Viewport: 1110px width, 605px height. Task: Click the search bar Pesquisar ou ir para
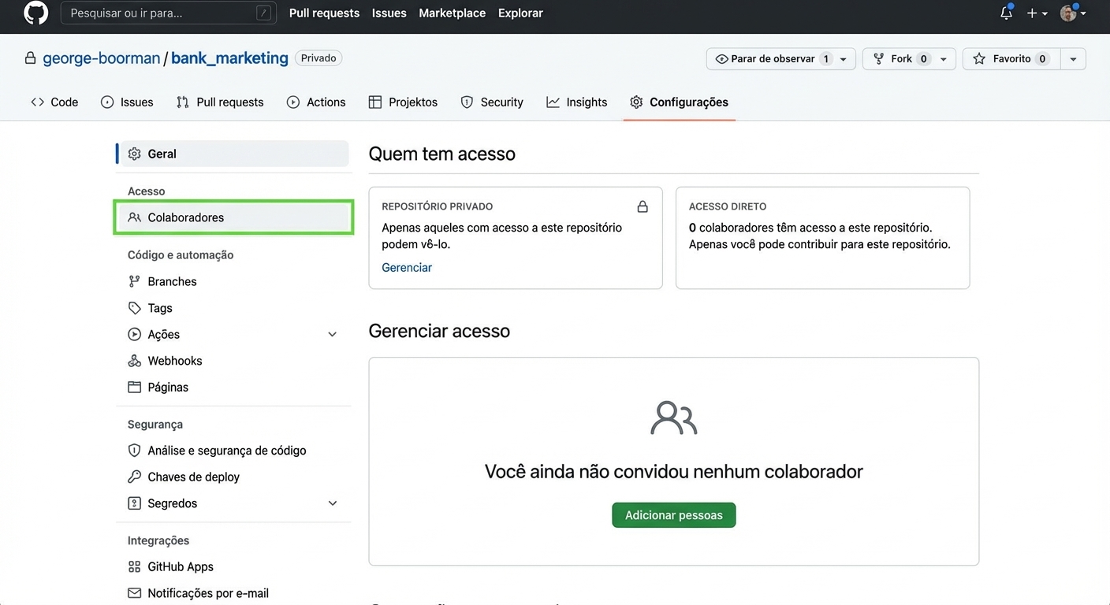168,13
